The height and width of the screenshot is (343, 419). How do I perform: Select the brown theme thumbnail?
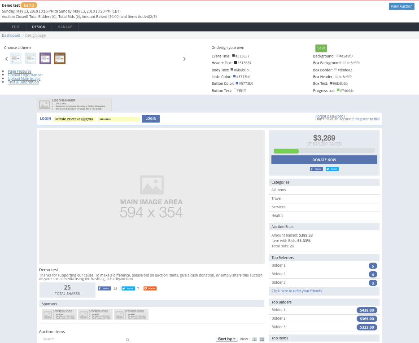tap(60, 58)
